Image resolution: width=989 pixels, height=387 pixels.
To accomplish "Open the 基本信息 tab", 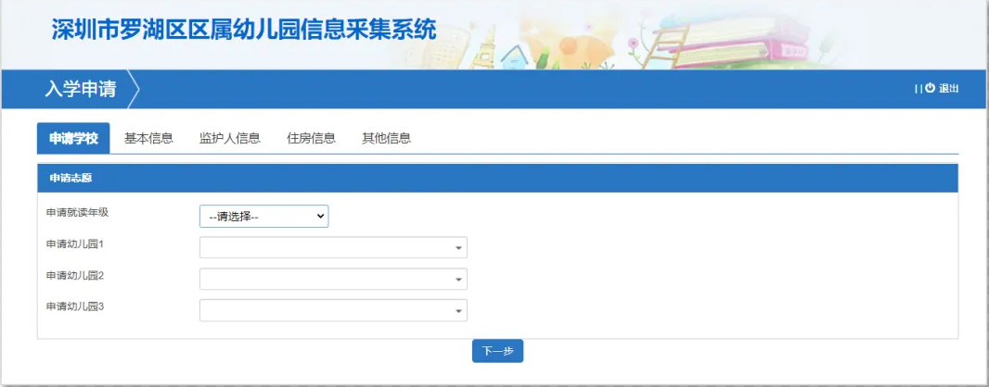I will pyautogui.click(x=148, y=139).
